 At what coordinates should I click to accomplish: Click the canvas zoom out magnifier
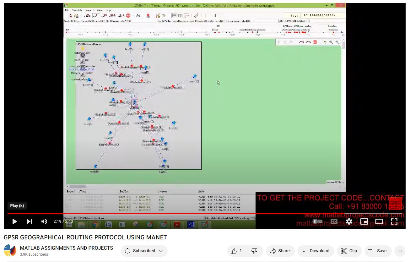337,42
